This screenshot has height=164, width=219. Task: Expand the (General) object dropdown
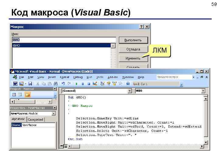[130, 91]
